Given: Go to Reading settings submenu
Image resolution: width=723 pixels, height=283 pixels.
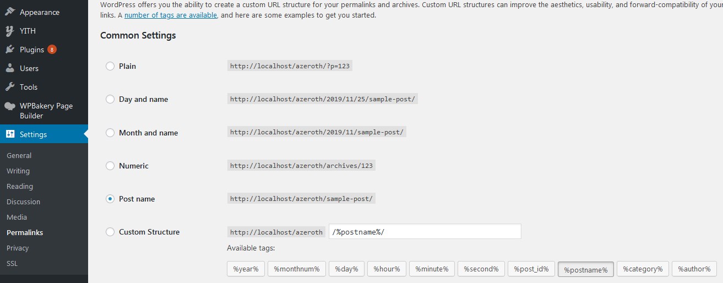Looking at the screenshot, I should coord(20,187).
